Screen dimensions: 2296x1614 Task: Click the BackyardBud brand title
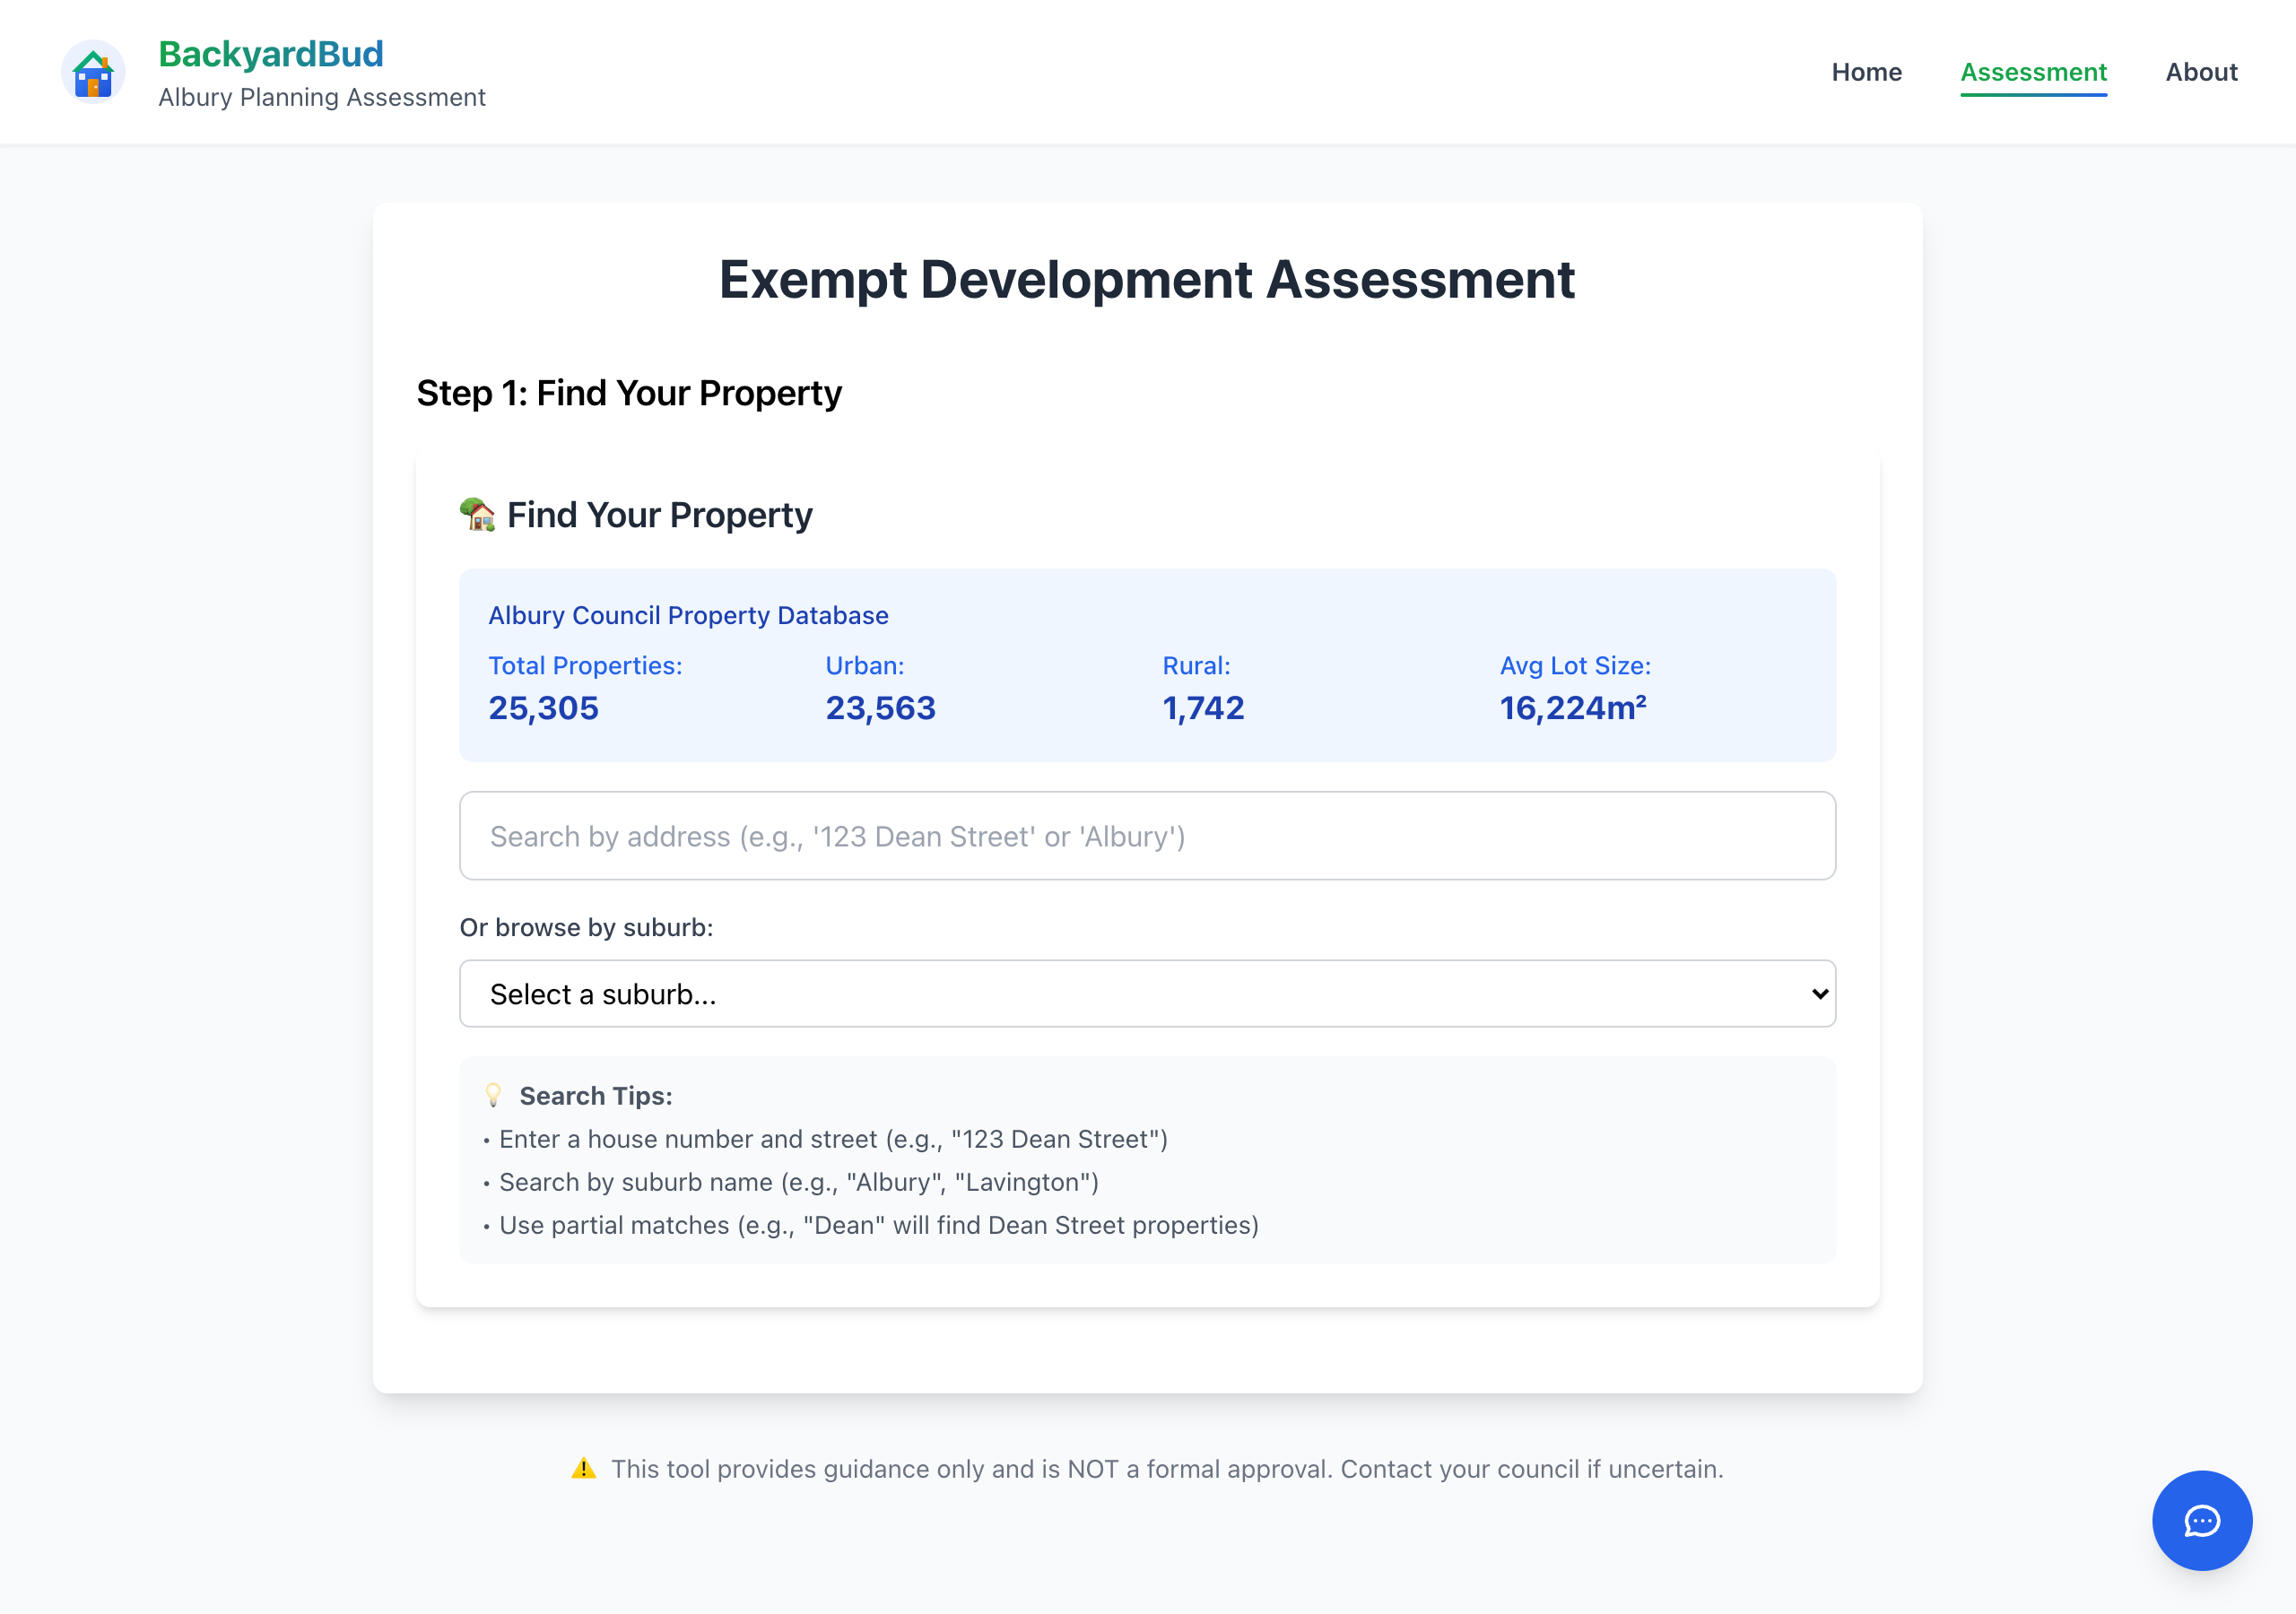click(271, 54)
